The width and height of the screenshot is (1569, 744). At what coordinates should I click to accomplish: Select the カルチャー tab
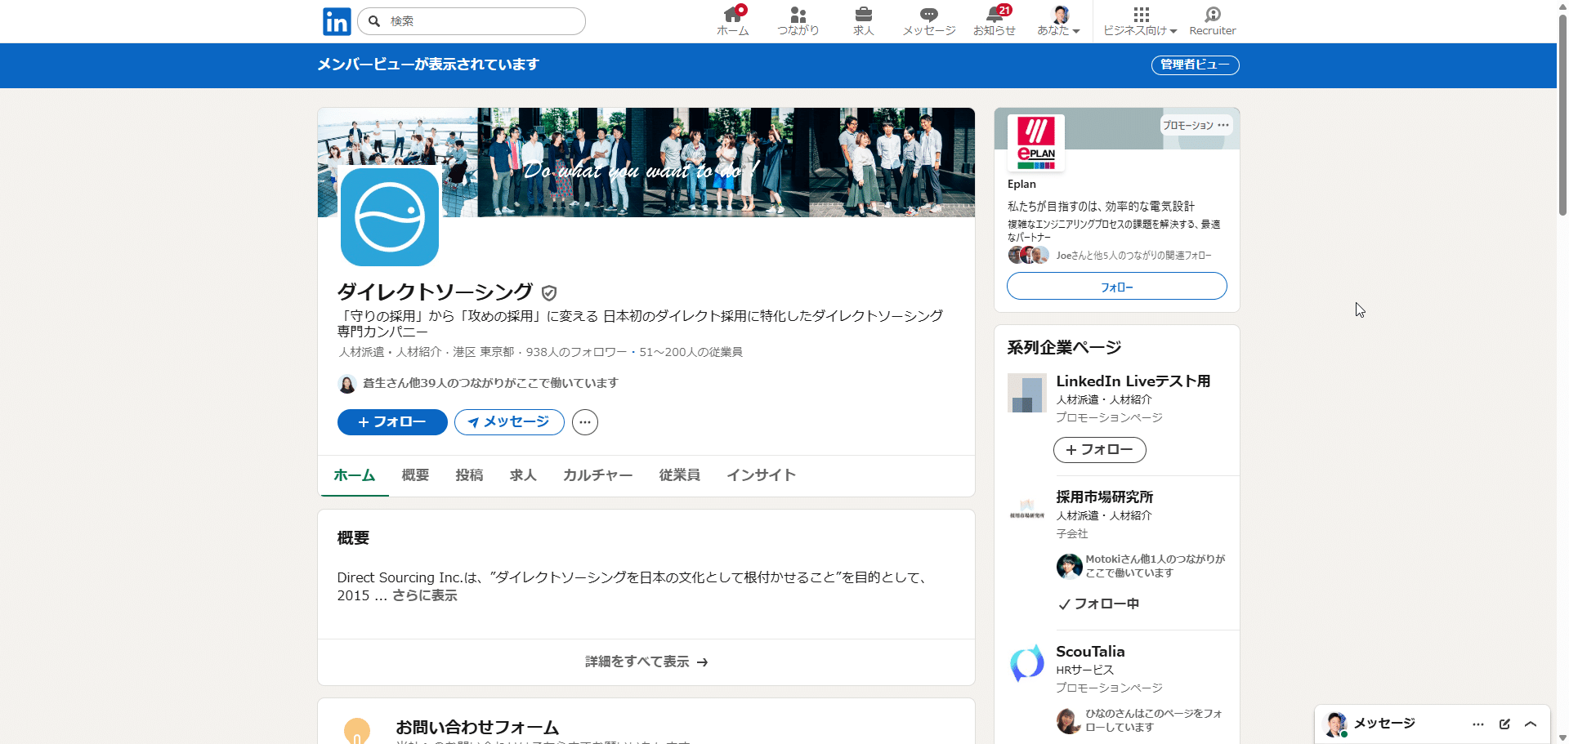pyautogui.click(x=597, y=475)
